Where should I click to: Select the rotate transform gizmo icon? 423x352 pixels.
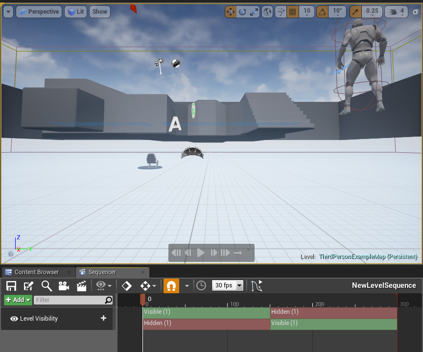(x=242, y=11)
